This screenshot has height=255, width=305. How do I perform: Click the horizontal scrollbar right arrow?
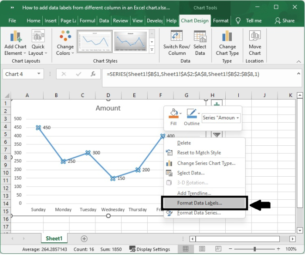(x=292, y=239)
